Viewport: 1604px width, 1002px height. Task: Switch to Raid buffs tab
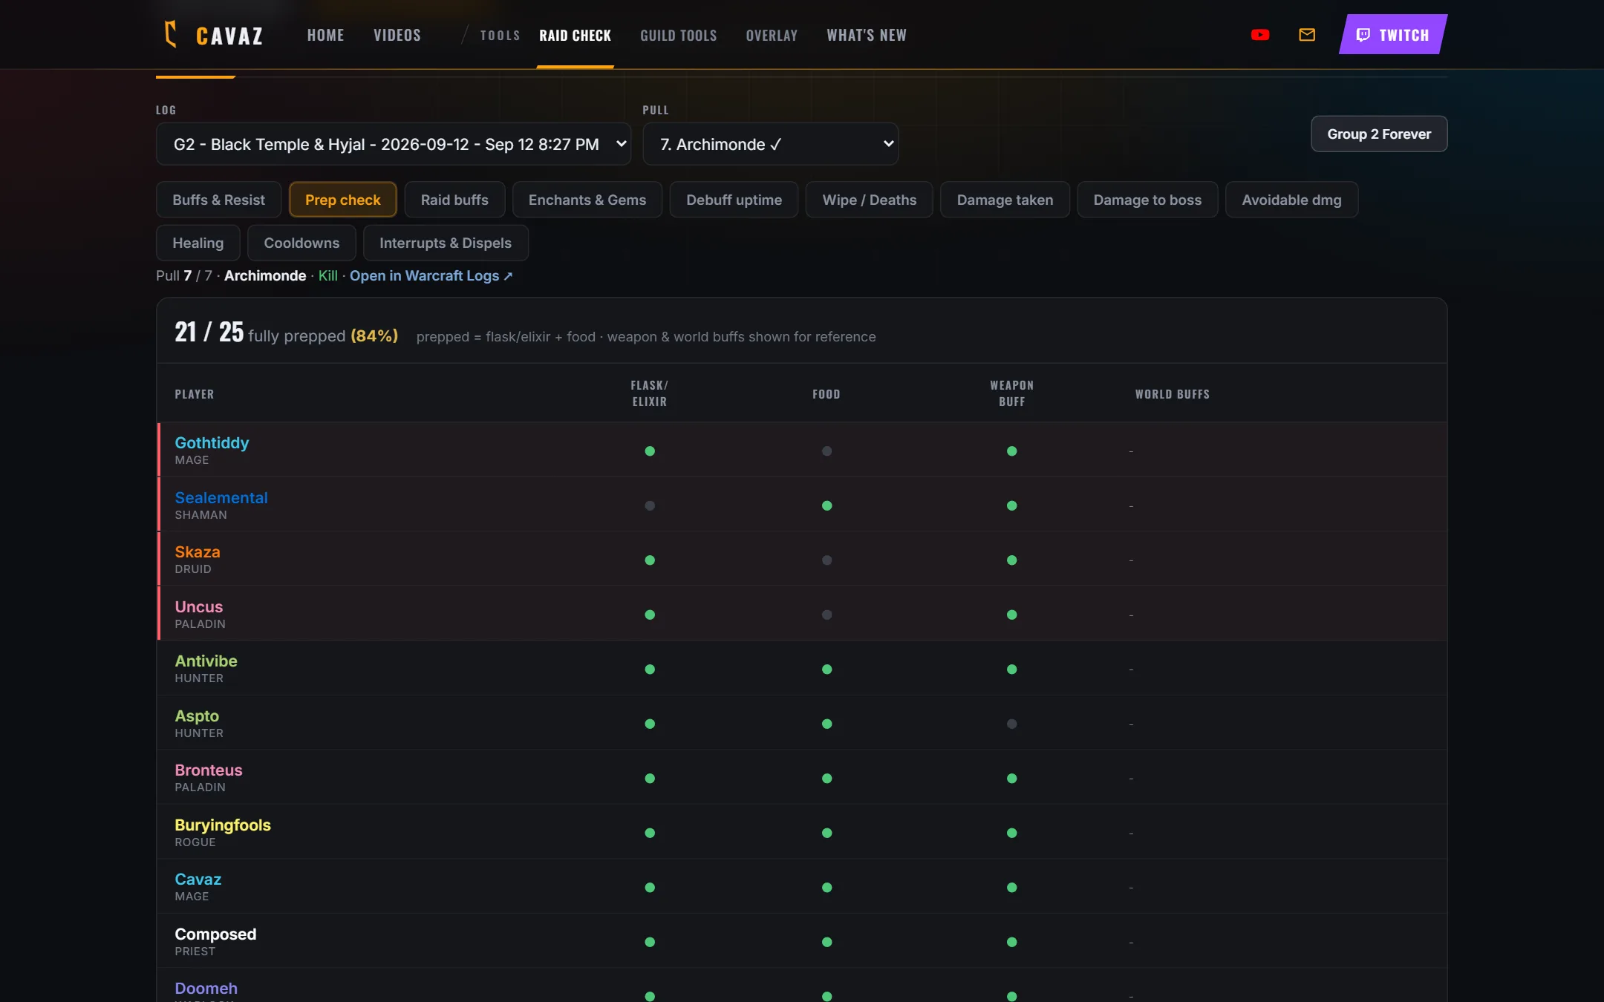454,200
